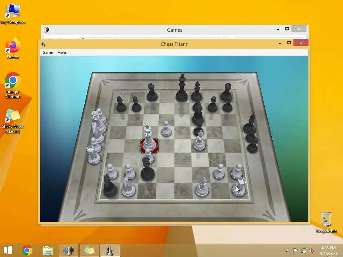This screenshot has height=257, width=343.
Task: Open the Google Chrome desktop shortcut
Action: click(x=13, y=85)
